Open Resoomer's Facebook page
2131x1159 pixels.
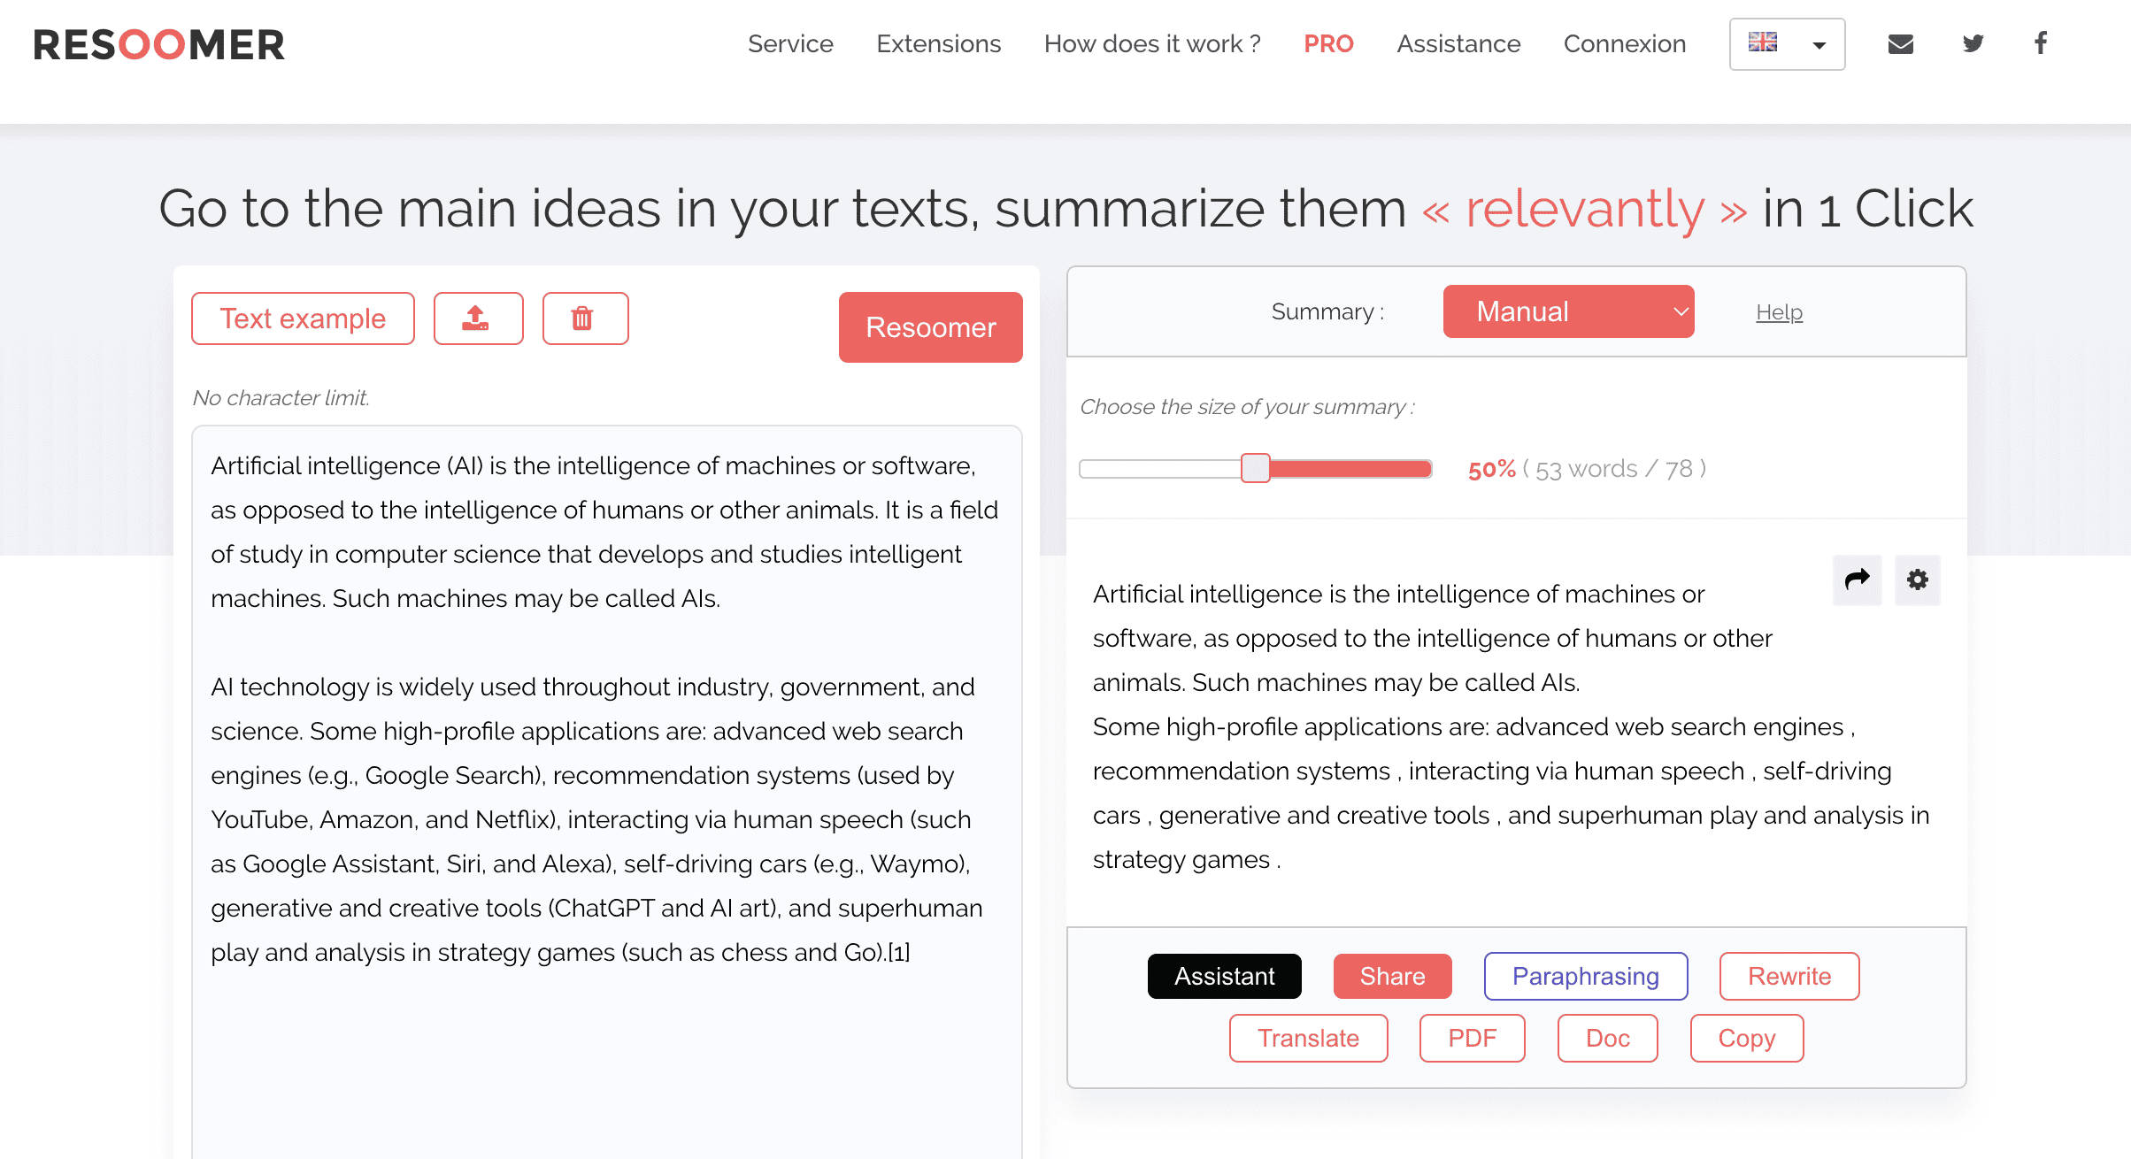[x=2040, y=42]
